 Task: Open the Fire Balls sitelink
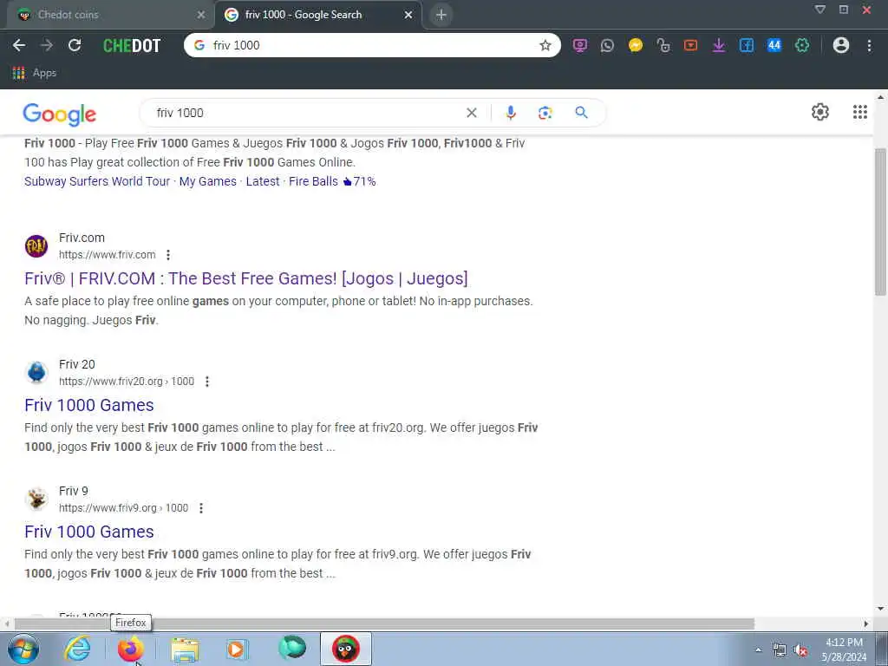tap(313, 181)
